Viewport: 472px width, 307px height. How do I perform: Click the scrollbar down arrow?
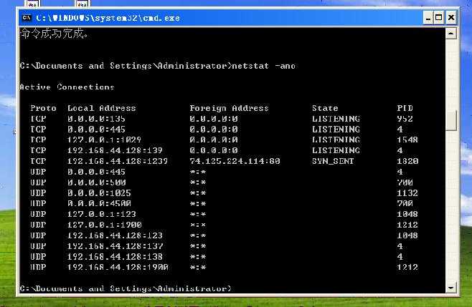pos(450,288)
